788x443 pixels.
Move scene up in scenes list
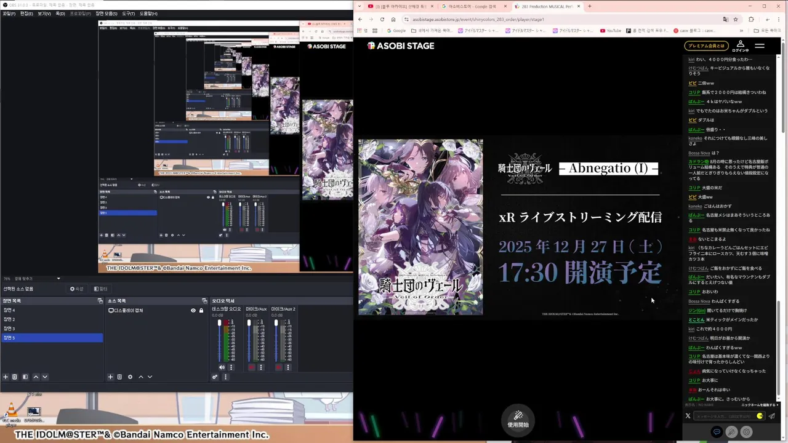(x=36, y=377)
